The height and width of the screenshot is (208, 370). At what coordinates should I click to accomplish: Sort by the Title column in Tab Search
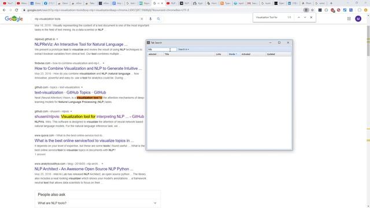tap(189, 54)
